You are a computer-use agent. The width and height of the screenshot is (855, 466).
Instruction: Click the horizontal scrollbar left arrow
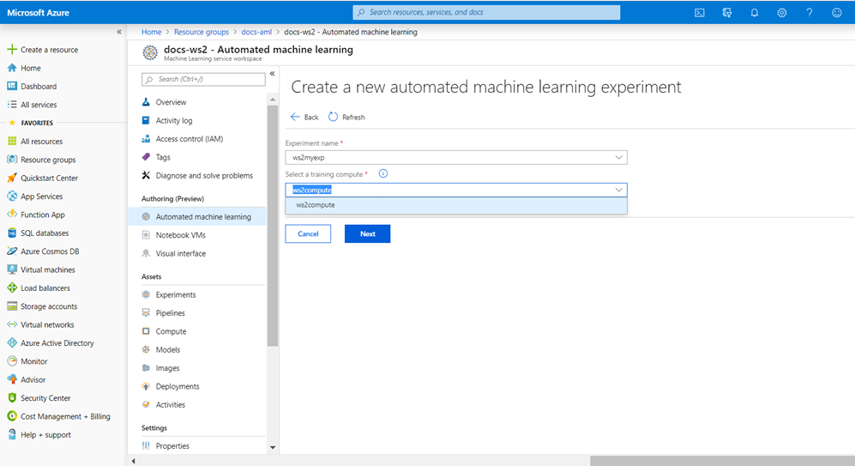tap(133, 461)
